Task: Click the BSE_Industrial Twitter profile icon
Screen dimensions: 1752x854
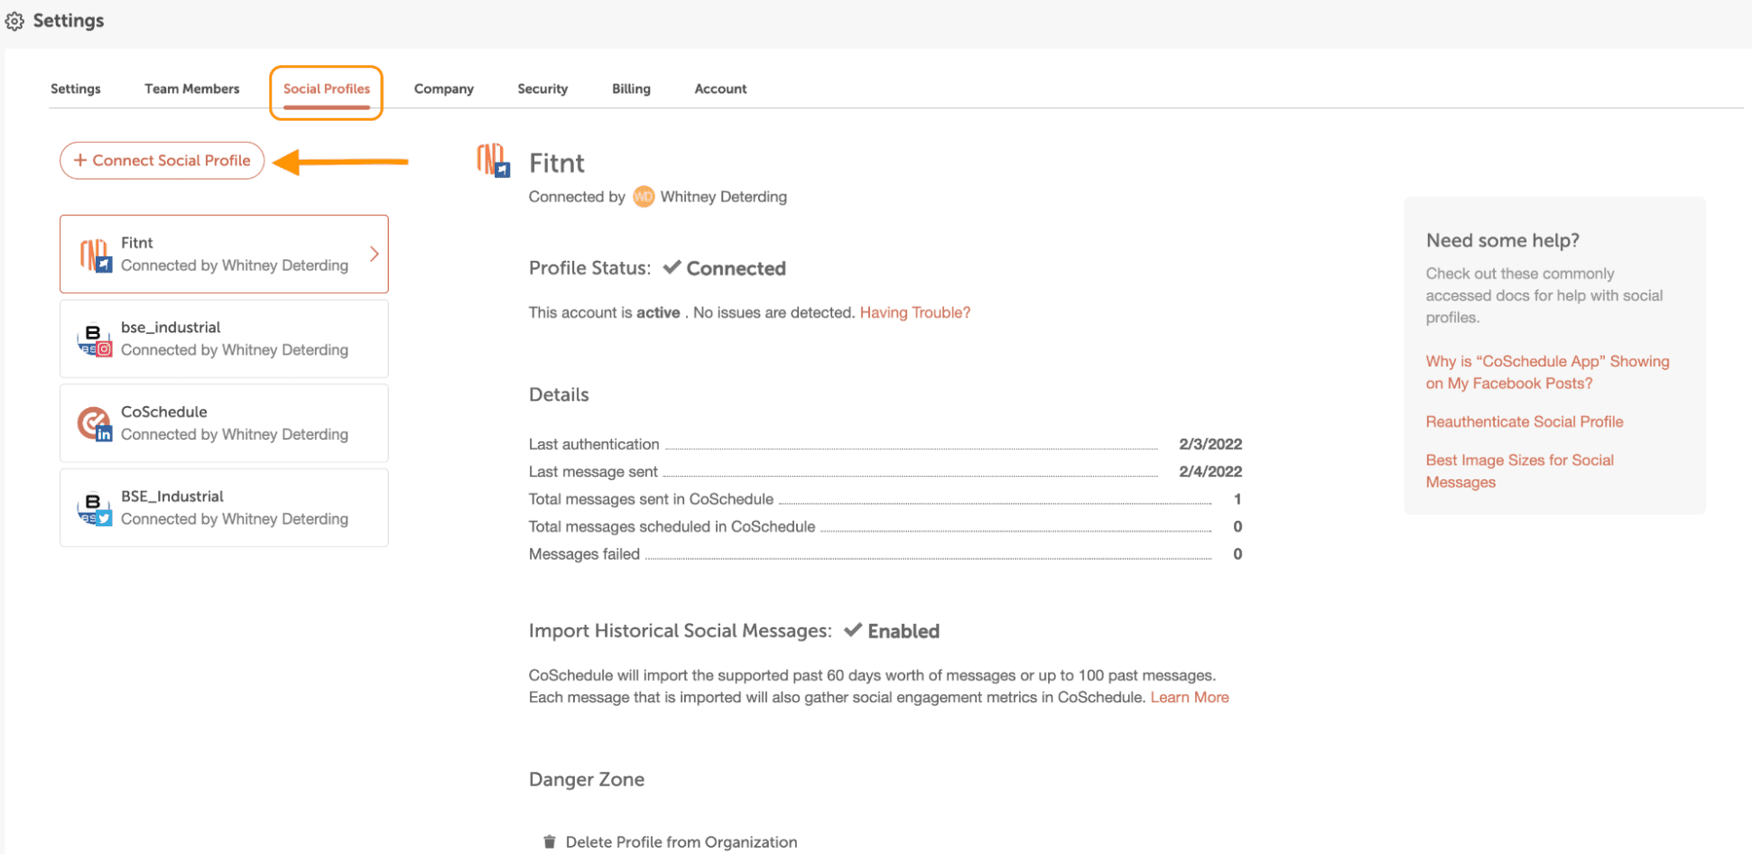Action: (95, 509)
